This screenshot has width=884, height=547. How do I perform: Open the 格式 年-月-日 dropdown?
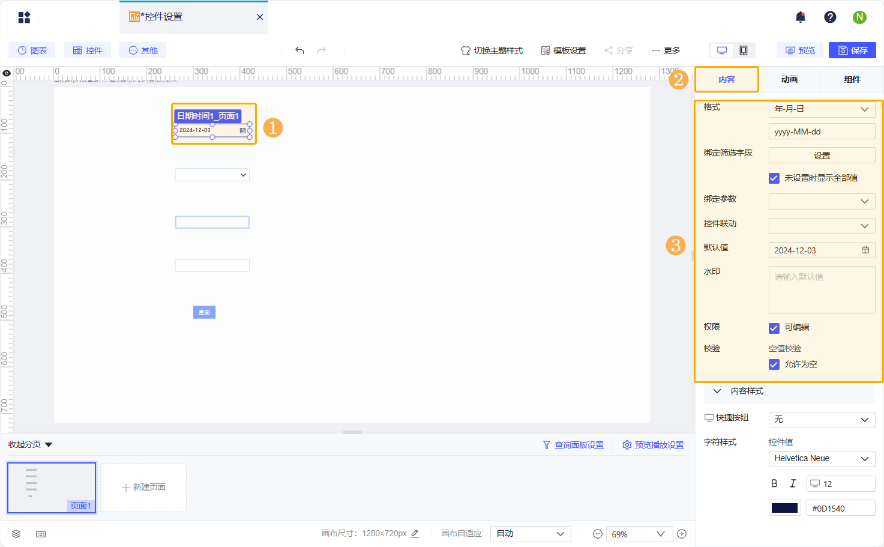(x=822, y=109)
